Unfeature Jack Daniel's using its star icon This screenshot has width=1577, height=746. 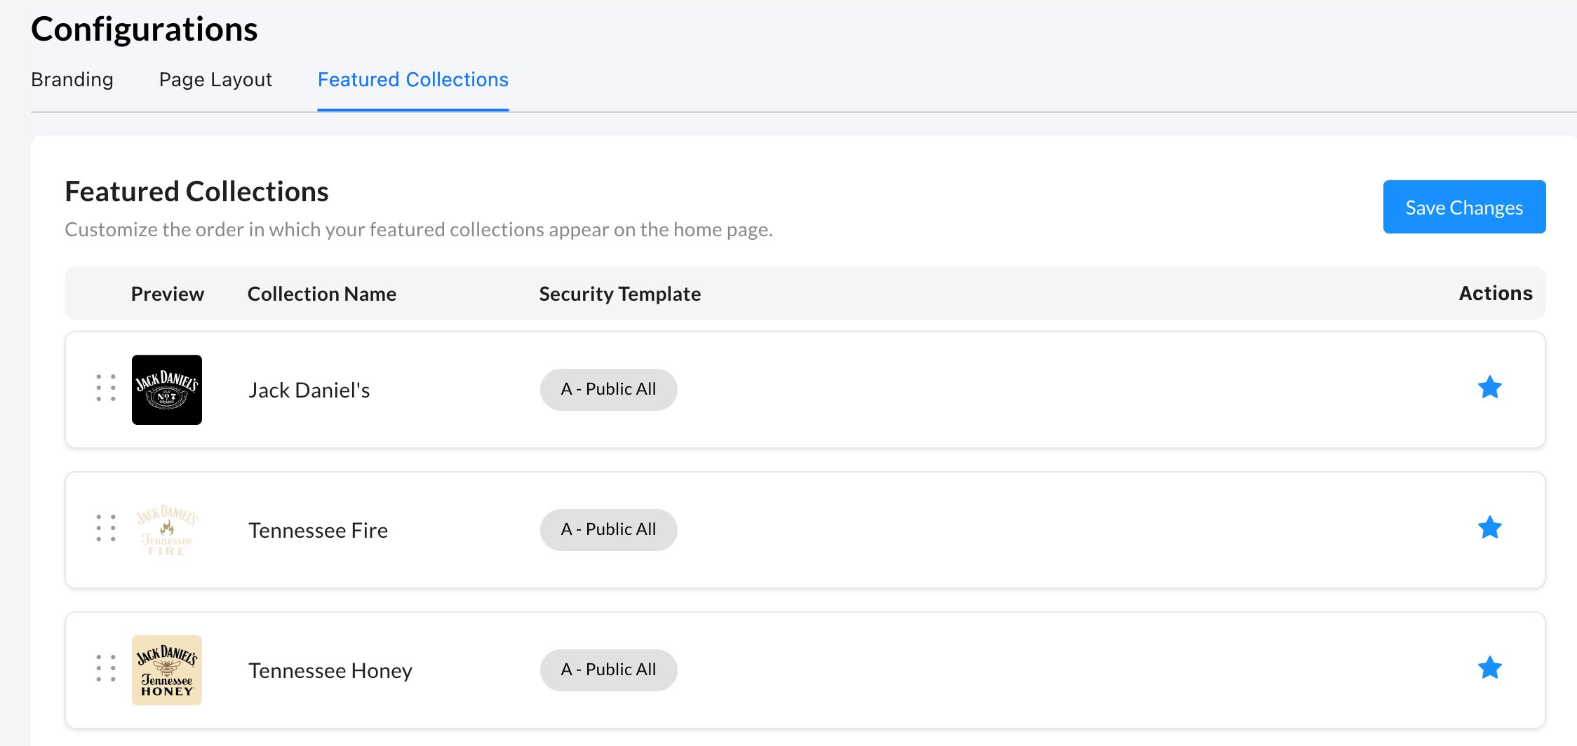click(1489, 388)
